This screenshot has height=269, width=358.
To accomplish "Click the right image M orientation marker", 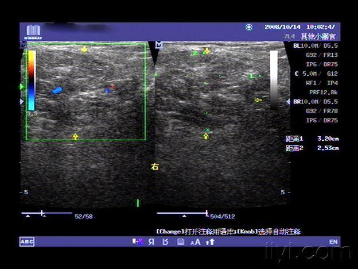I will tap(159, 45).
